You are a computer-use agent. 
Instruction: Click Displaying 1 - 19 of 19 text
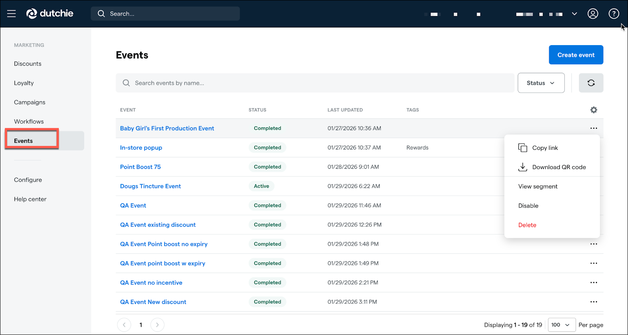(x=513, y=325)
